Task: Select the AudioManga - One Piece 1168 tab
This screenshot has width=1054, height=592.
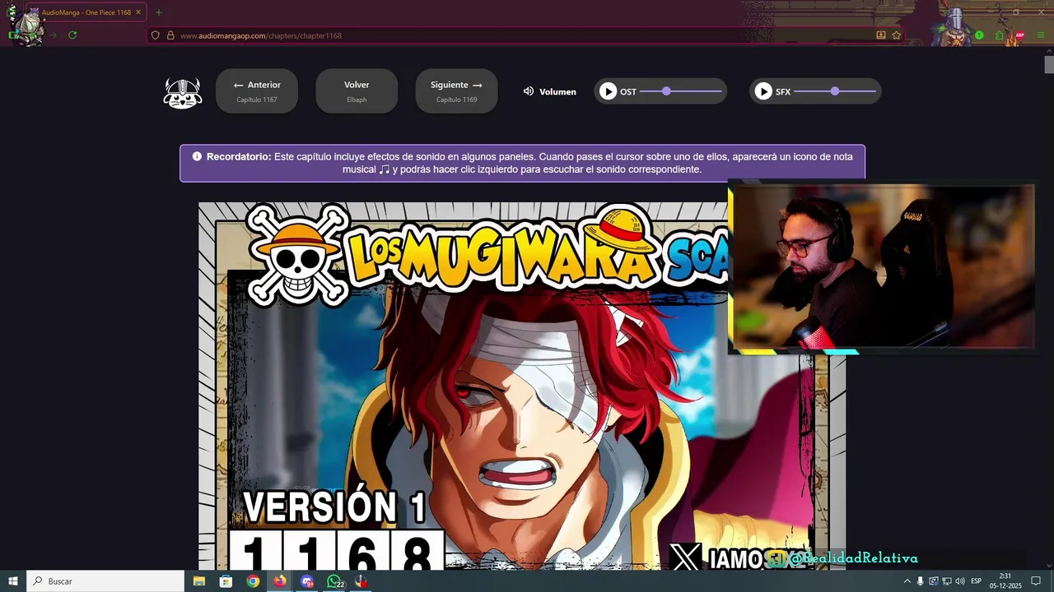Action: [86, 12]
